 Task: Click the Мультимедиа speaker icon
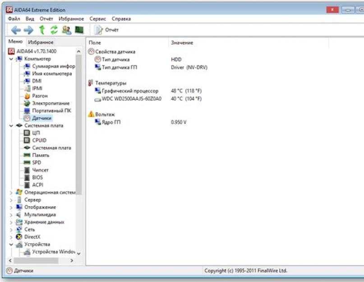click(19, 215)
